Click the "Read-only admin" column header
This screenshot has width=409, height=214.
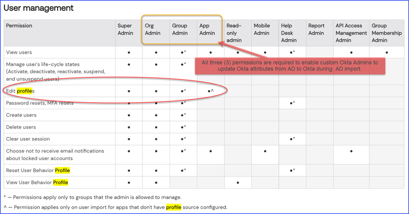234,33
